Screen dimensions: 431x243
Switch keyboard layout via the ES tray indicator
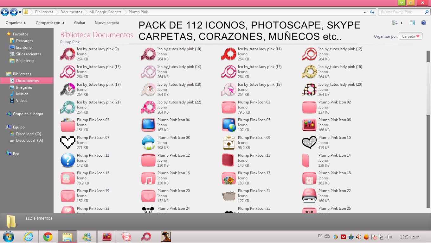coord(320,236)
